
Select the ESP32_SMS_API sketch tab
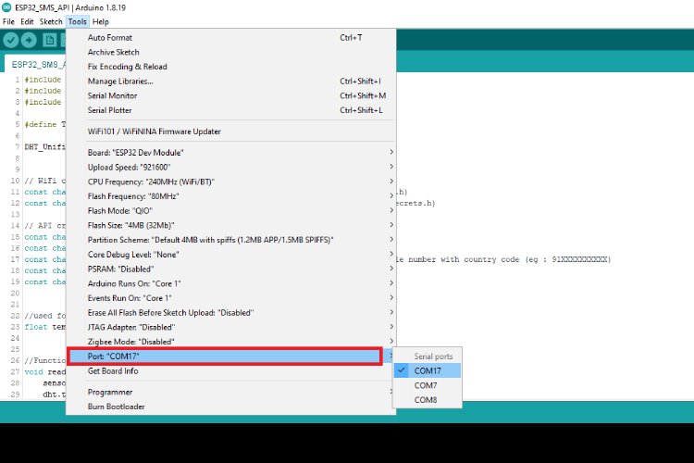pos(37,65)
